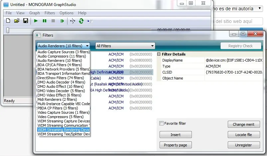Select BDA CP/CA Filters (4 filters)
Viewport: 267px width, 156px height.
tap(64, 65)
